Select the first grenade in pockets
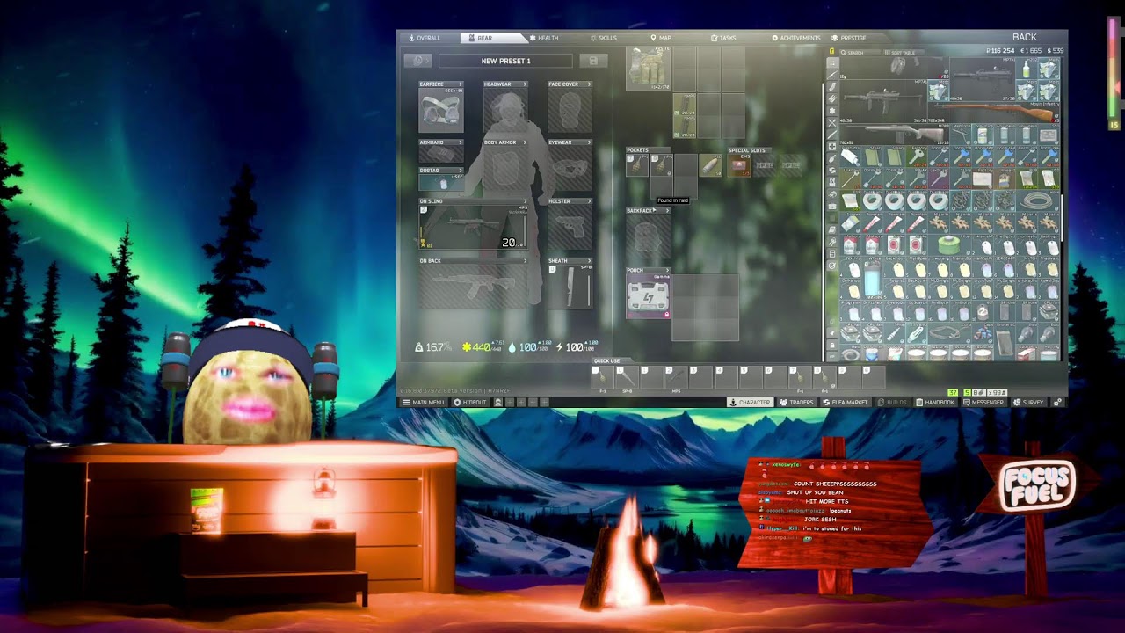Viewport: 1125px width, 633px height. point(637,165)
